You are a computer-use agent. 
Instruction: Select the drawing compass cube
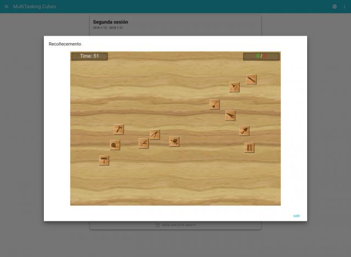coord(155,134)
